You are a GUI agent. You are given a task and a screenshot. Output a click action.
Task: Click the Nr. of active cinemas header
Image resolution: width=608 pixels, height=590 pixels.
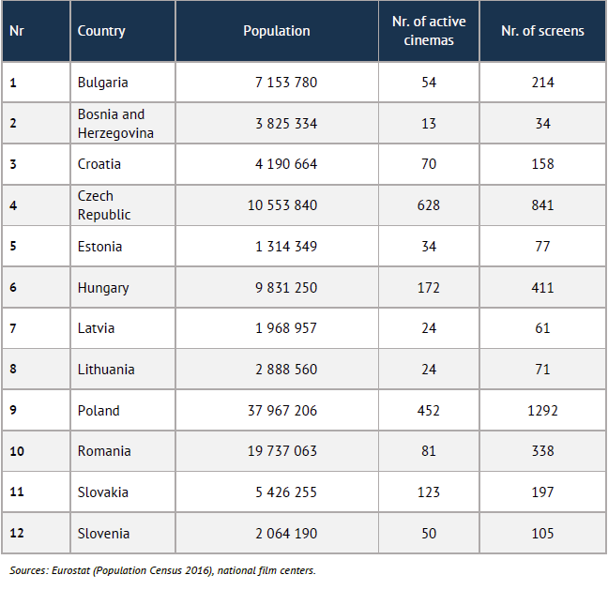[428, 31]
